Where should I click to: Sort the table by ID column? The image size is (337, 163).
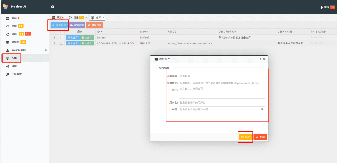coord(100,32)
